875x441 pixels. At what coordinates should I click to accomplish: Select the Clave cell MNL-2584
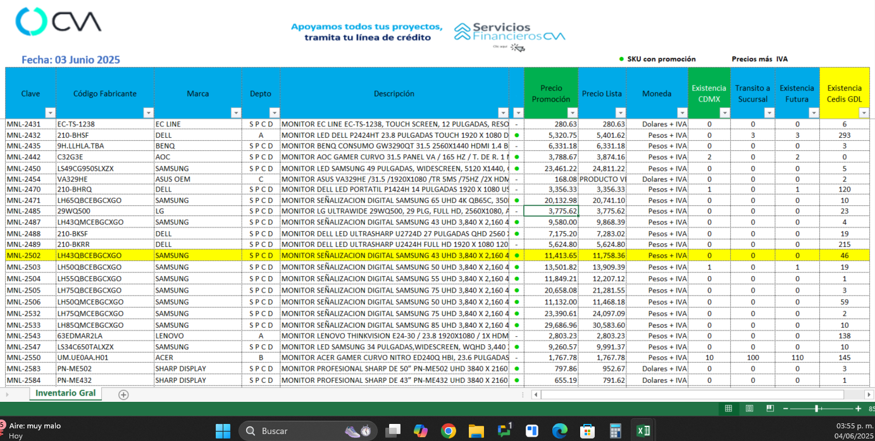(x=30, y=380)
